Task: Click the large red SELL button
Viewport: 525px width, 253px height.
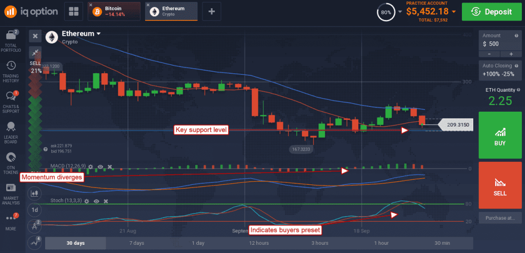Action: 500,185
